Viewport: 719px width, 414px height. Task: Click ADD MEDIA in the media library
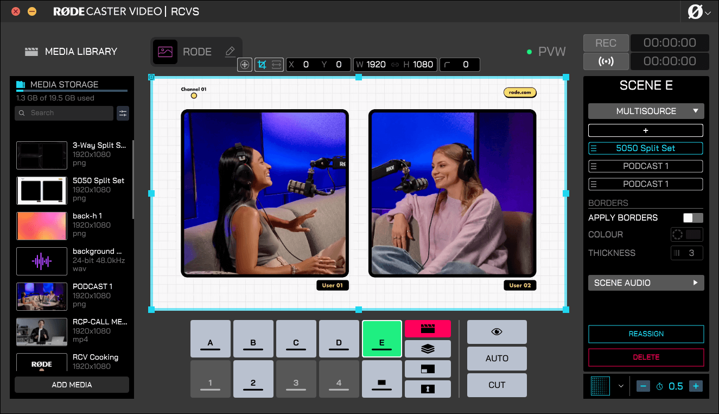72,385
